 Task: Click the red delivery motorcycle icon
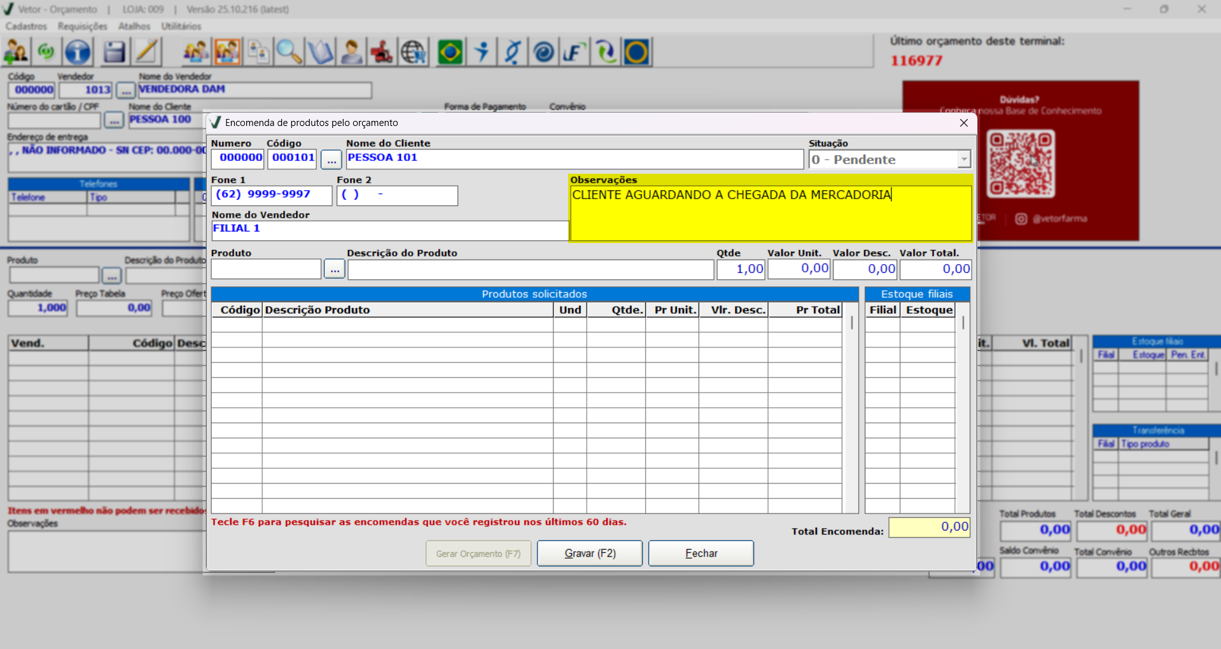pos(382,52)
